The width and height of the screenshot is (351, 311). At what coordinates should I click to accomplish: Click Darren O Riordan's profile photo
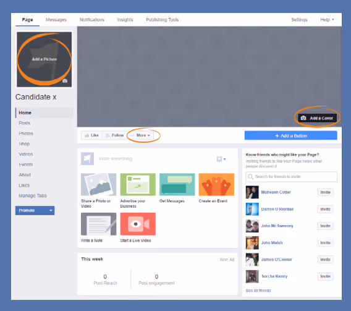pyautogui.click(x=252, y=209)
